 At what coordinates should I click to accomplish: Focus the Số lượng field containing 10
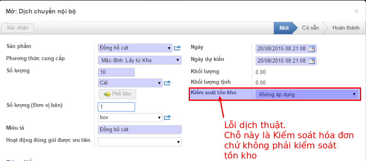(116, 72)
